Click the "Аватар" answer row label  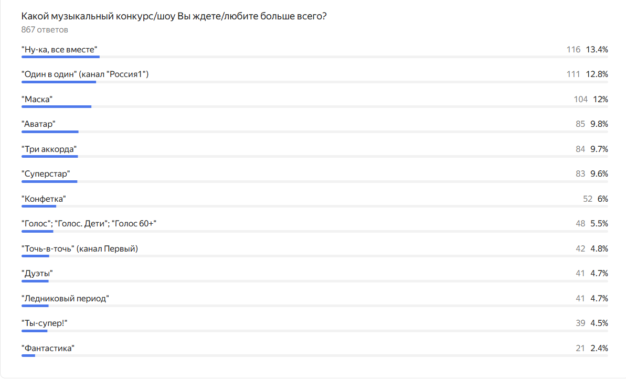38,124
